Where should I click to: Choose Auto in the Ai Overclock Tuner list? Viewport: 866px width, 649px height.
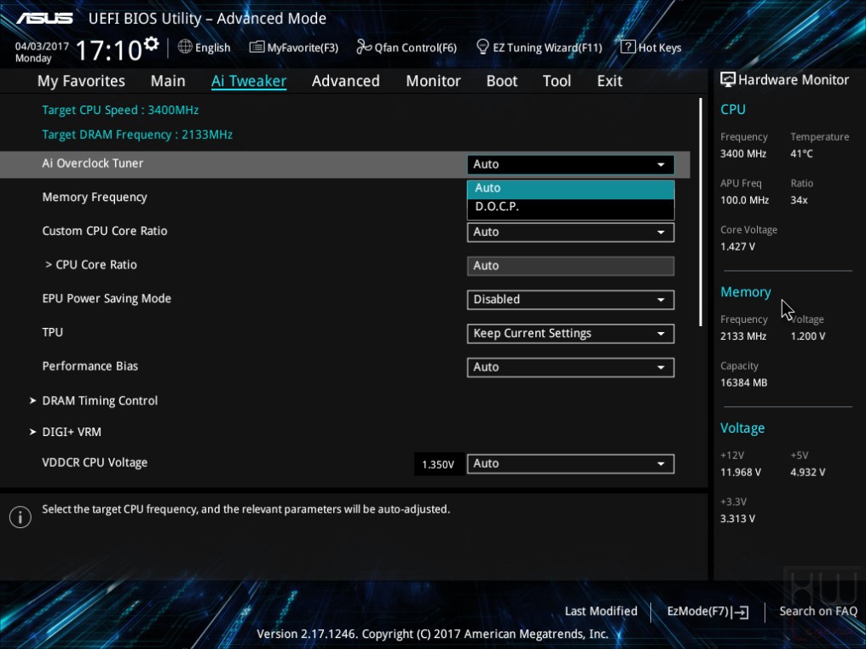click(570, 188)
